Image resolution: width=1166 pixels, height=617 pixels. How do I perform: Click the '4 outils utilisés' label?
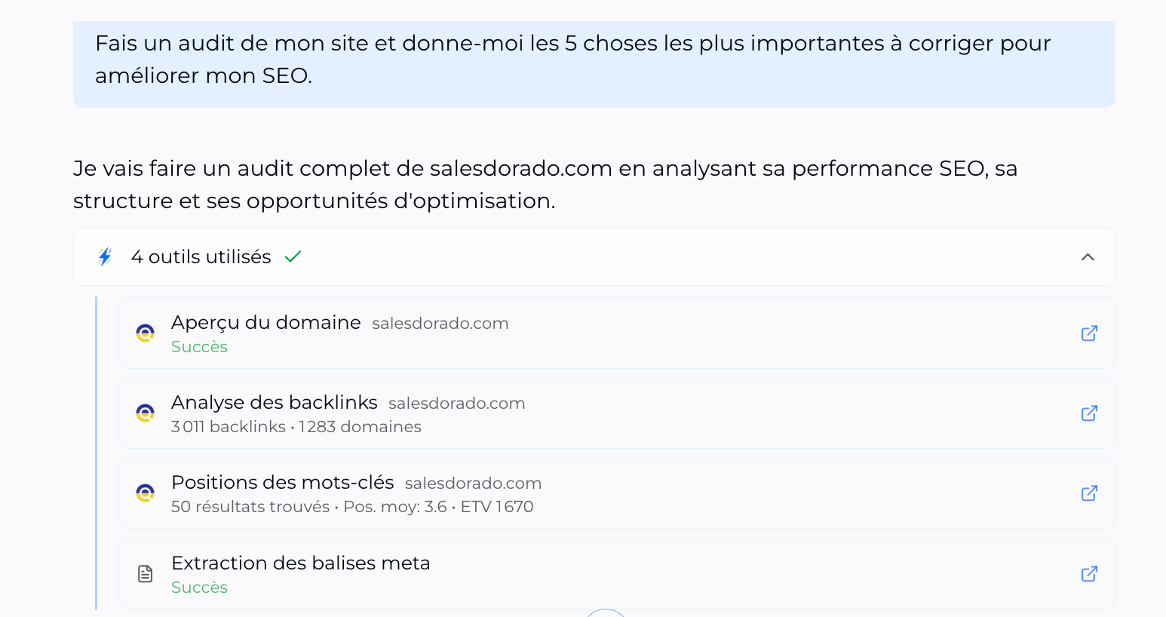201,257
